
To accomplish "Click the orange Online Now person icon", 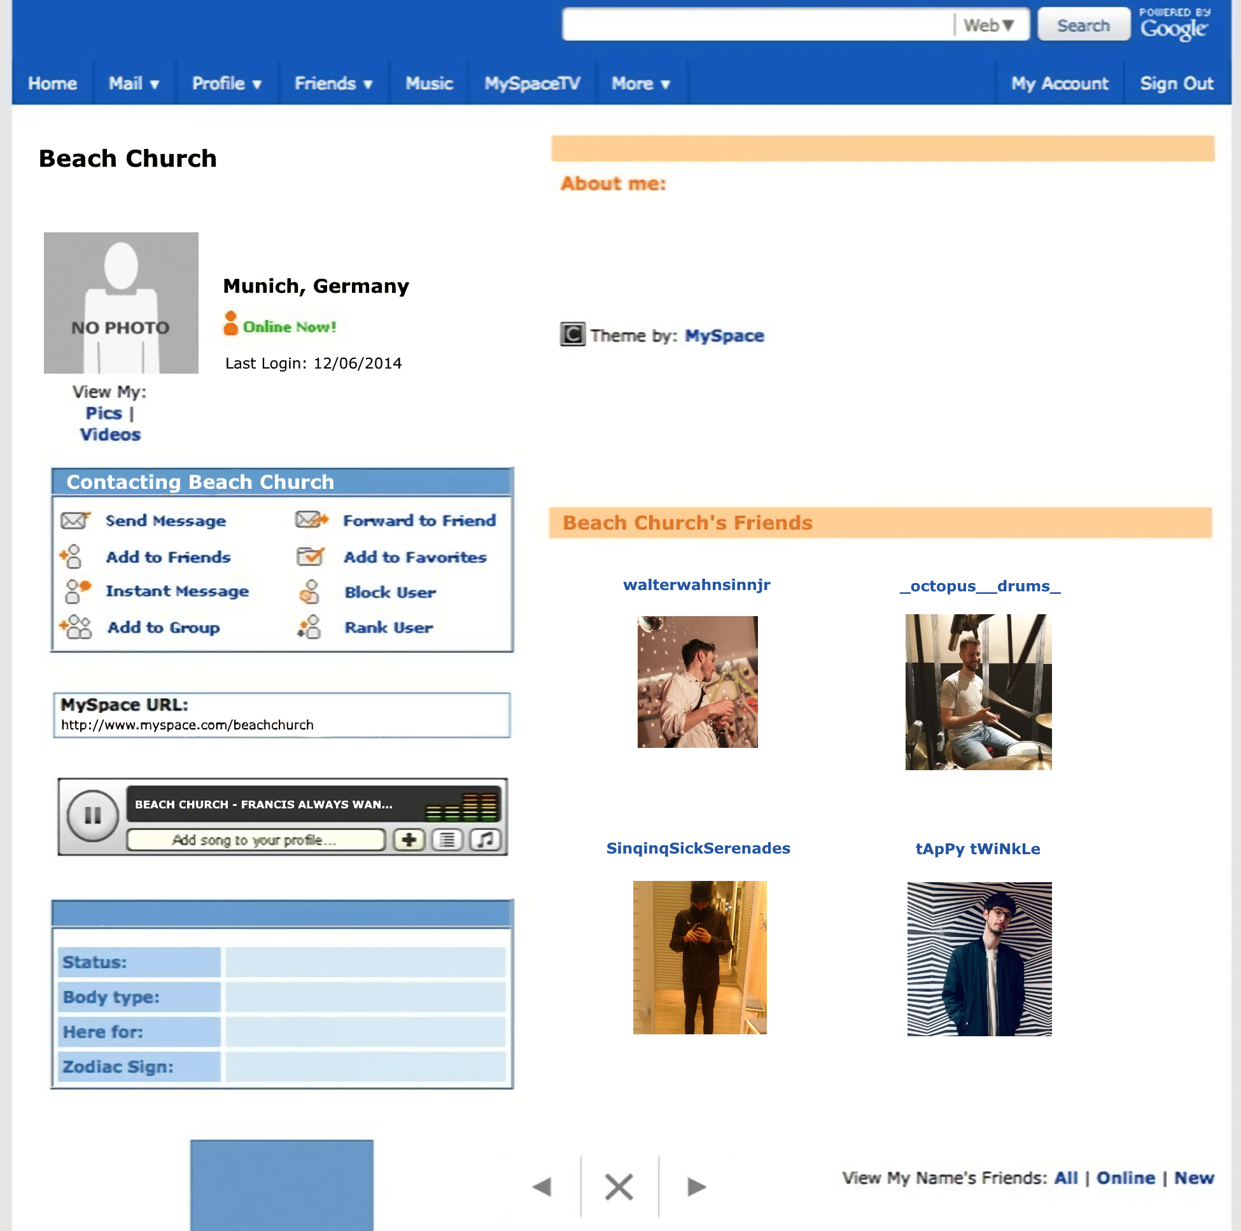I will [230, 323].
